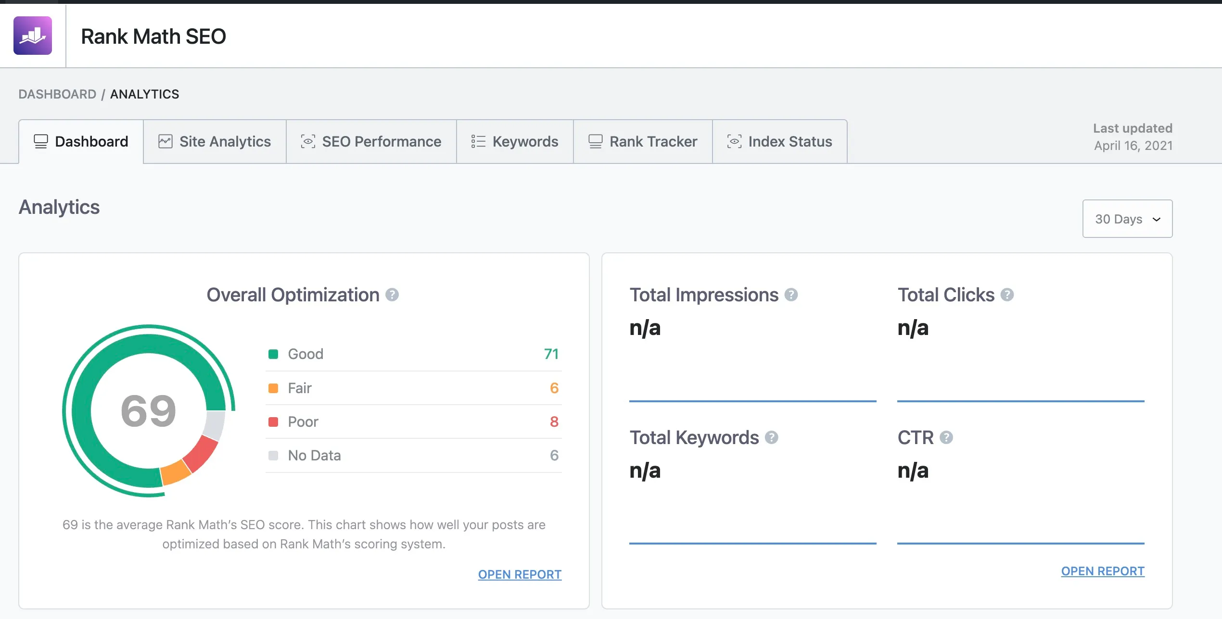Viewport: 1222px width, 619px height.
Task: Click the DASHBOARD breadcrumb link
Action: pos(57,94)
